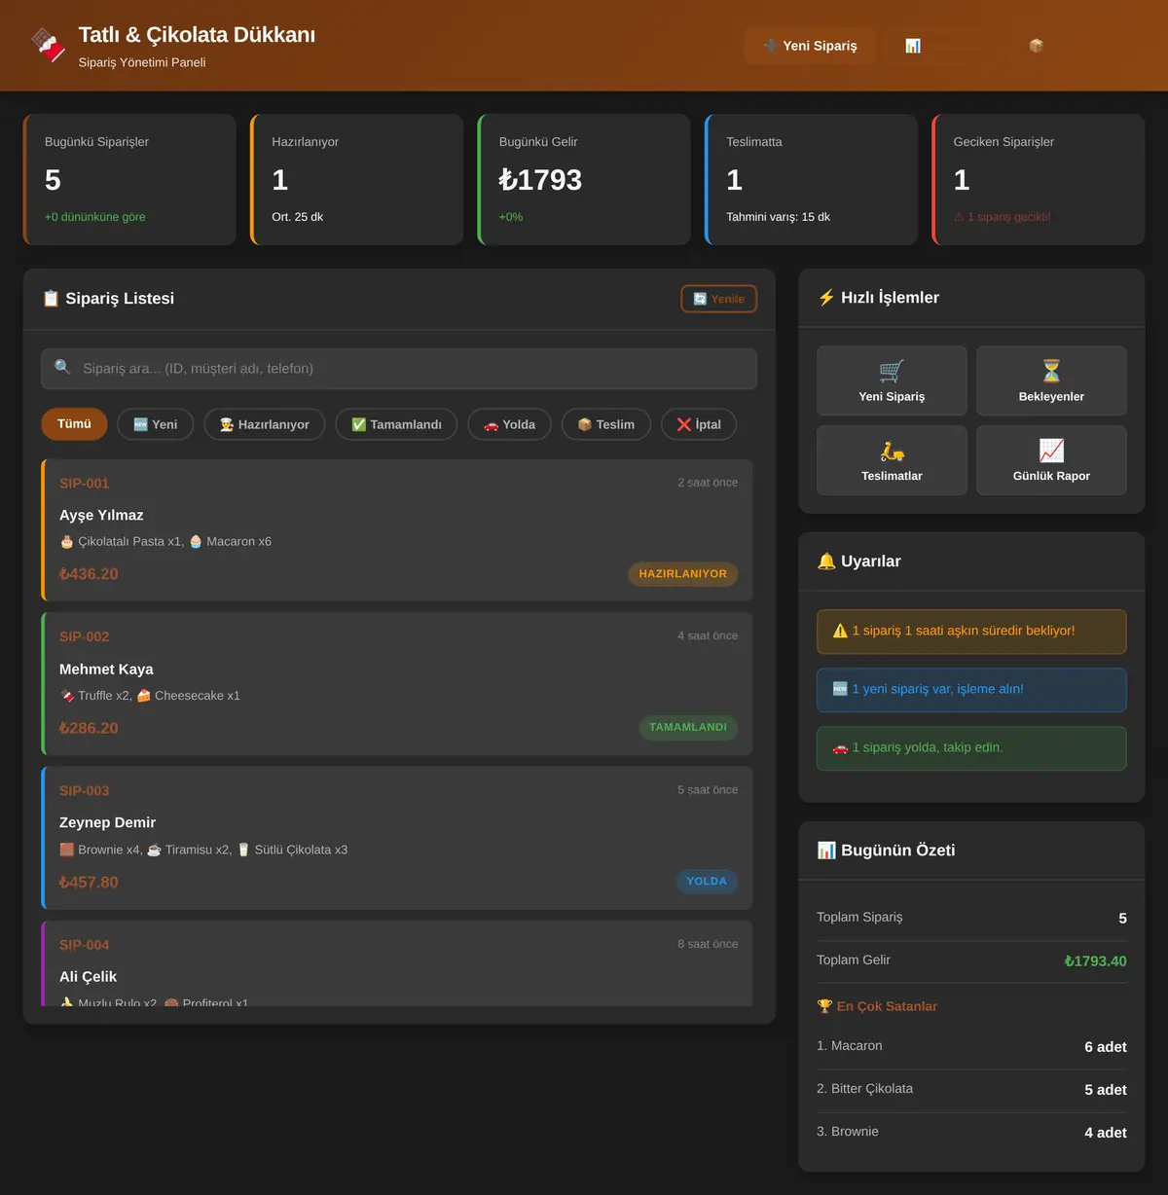Image resolution: width=1168 pixels, height=1195 pixels.
Task: Click the warning icon in the waiting order alert
Action: [840, 631]
